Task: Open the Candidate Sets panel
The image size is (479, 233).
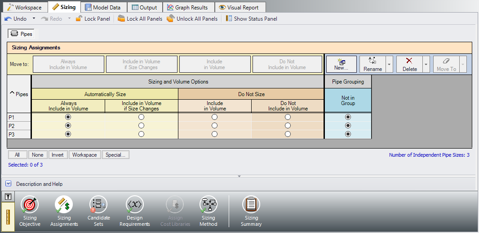Action: tap(98, 211)
